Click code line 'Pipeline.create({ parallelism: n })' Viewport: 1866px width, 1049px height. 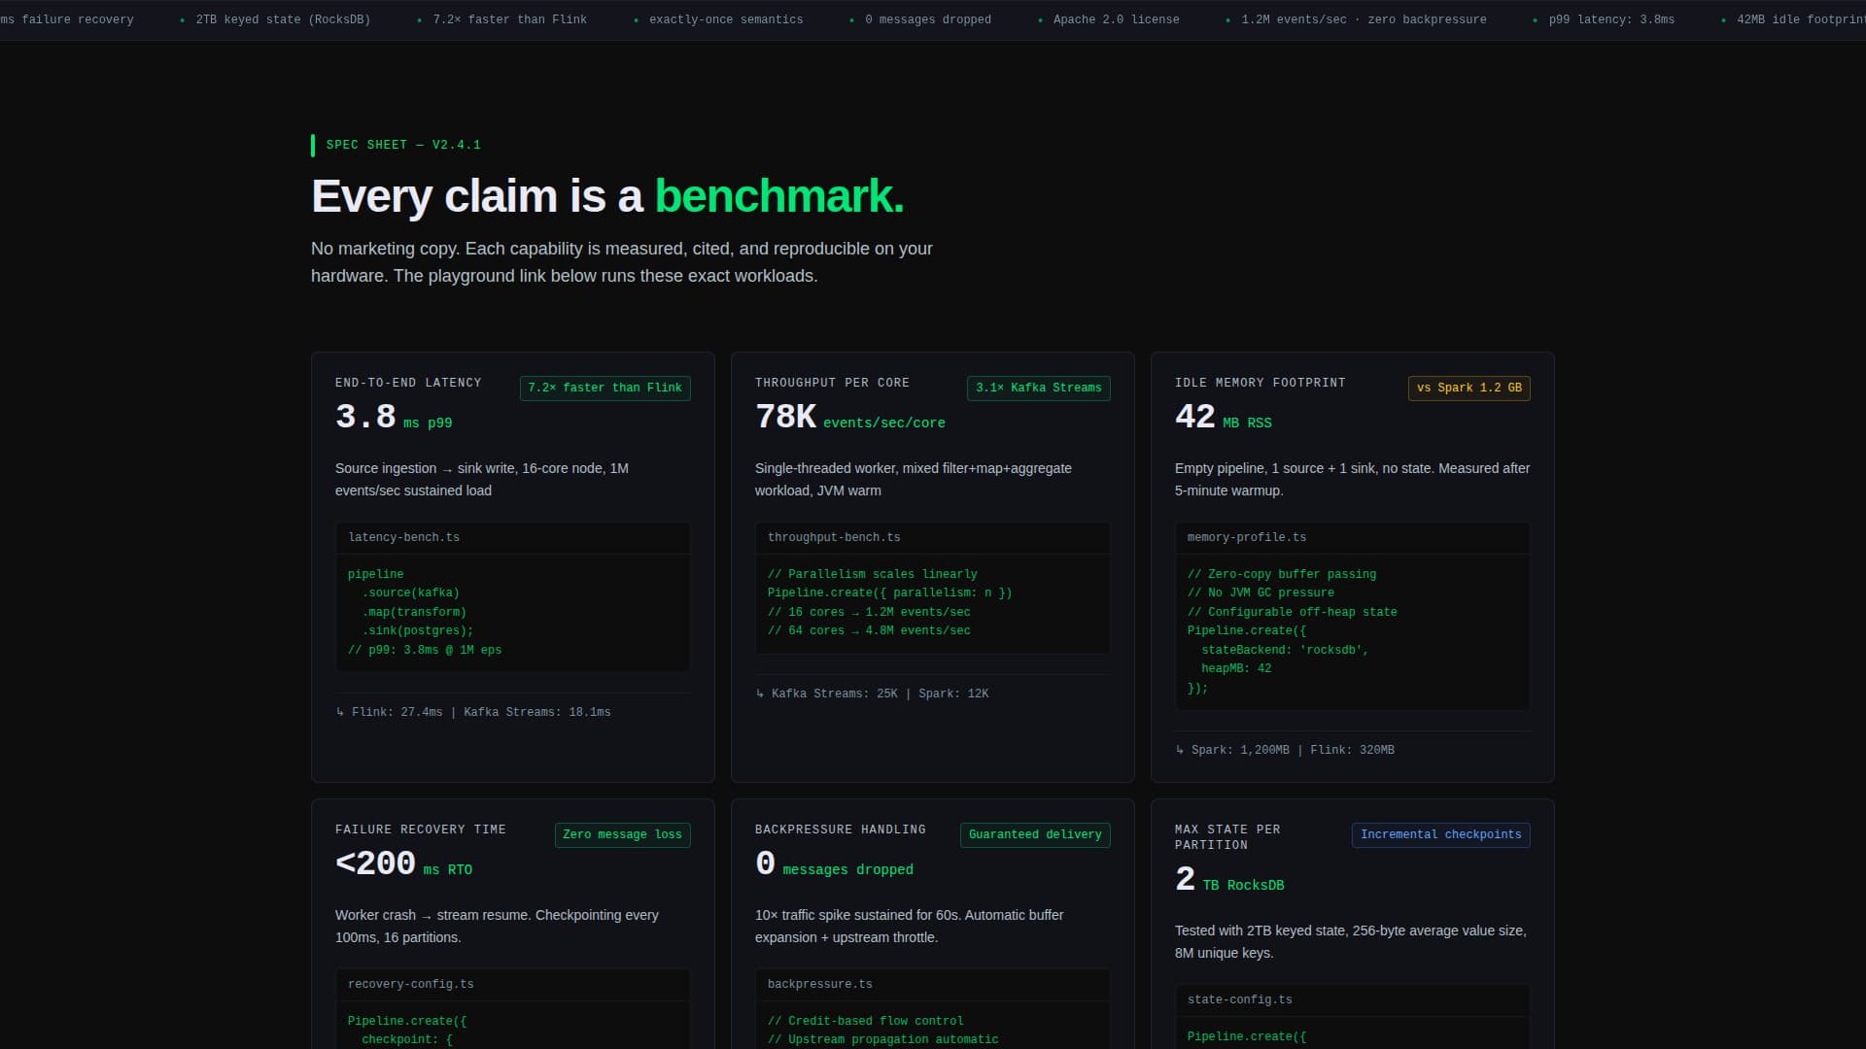(889, 593)
